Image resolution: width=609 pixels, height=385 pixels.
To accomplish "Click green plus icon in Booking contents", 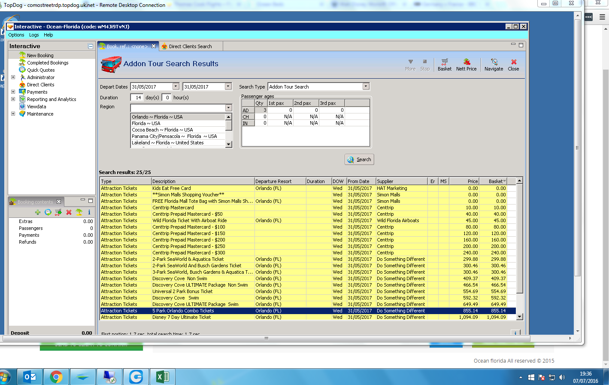I will click(x=38, y=212).
